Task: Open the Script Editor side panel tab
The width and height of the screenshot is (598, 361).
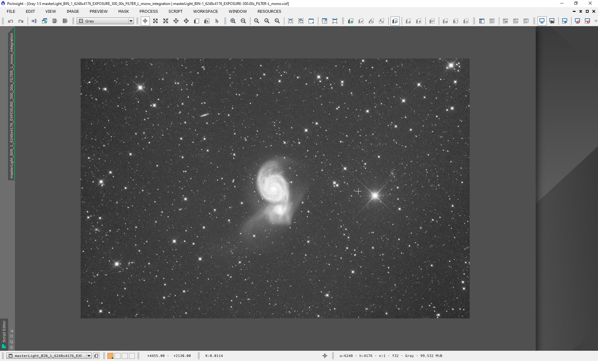Action: 4,334
